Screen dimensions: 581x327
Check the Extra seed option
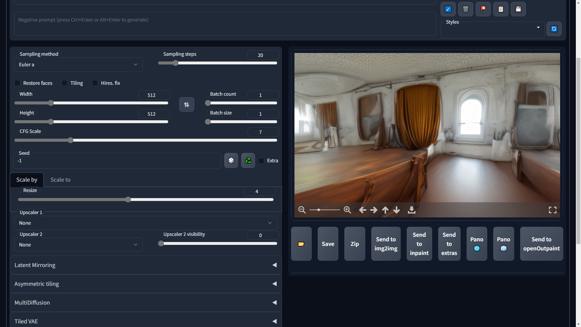point(261,160)
